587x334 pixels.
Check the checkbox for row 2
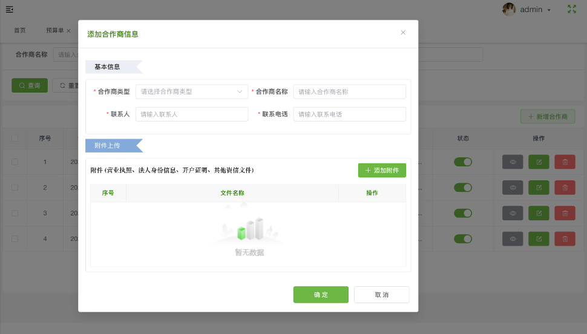click(x=15, y=187)
